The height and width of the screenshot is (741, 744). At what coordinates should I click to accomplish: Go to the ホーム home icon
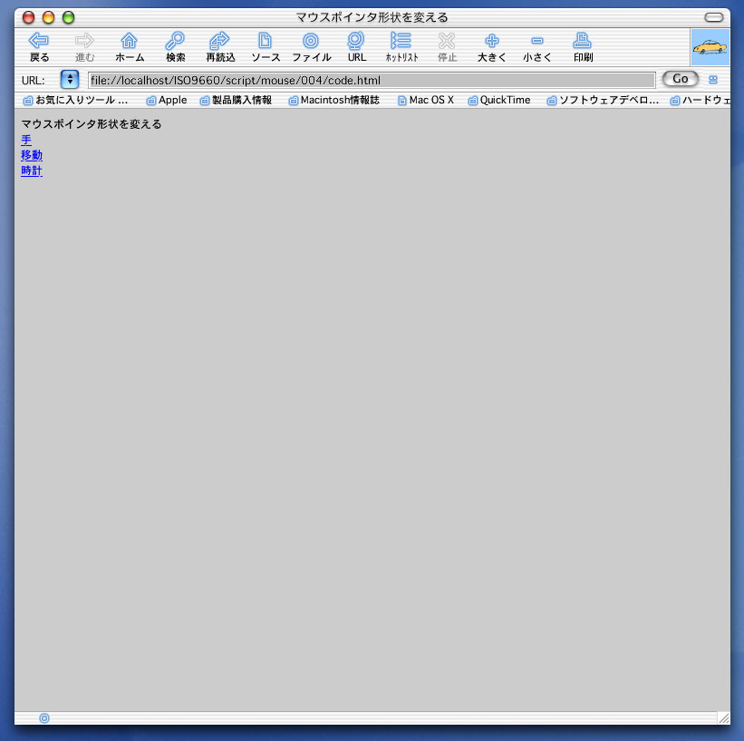pos(129,41)
